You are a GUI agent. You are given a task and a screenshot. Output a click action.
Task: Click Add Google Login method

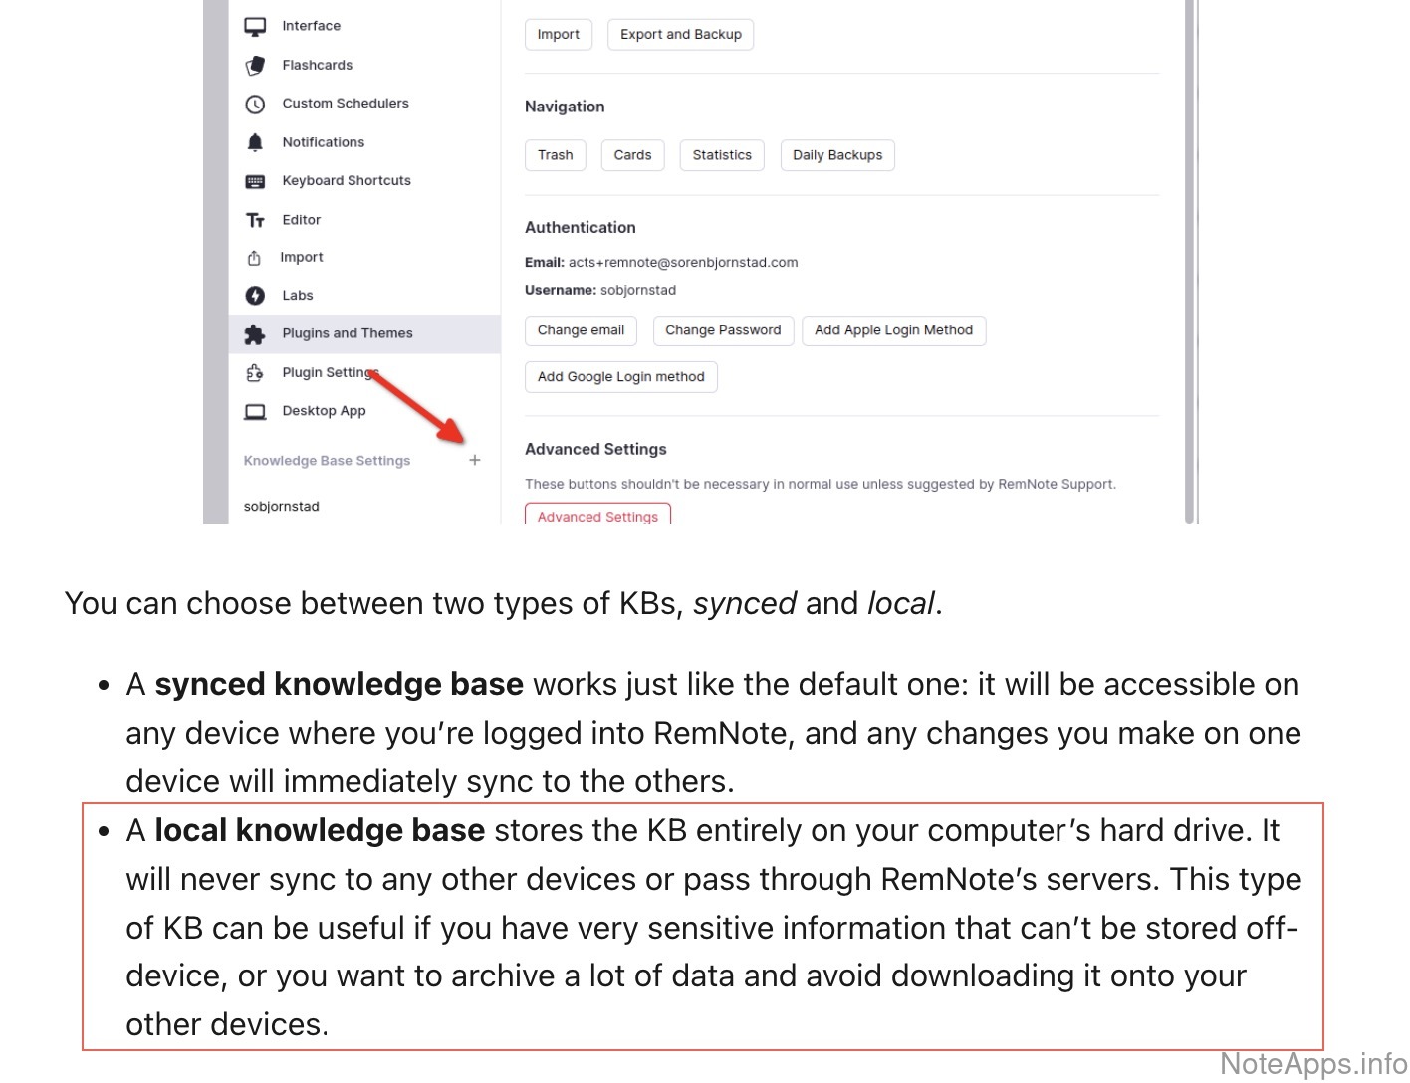[x=620, y=377]
